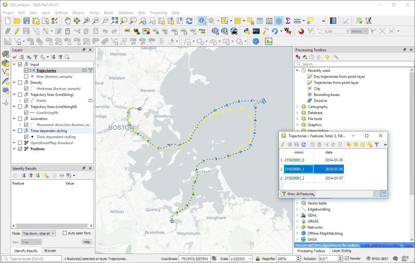Click Invert selection in attribute table toolbar
Image resolution: width=415 pixels, height=263 pixels.
(363, 145)
